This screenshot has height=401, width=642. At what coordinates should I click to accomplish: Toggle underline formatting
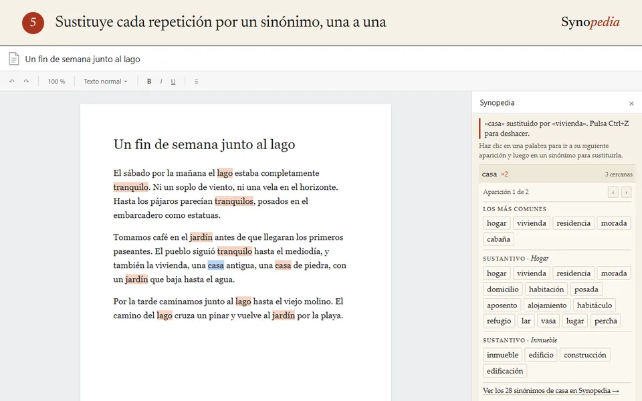pos(173,82)
